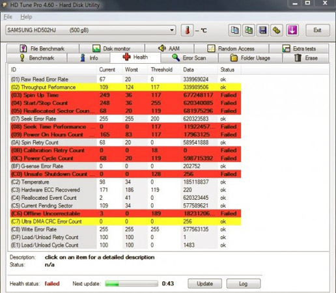Select the (0C) Power Cycle Count row
The image size is (336, 293).
pyautogui.click(x=126, y=158)
